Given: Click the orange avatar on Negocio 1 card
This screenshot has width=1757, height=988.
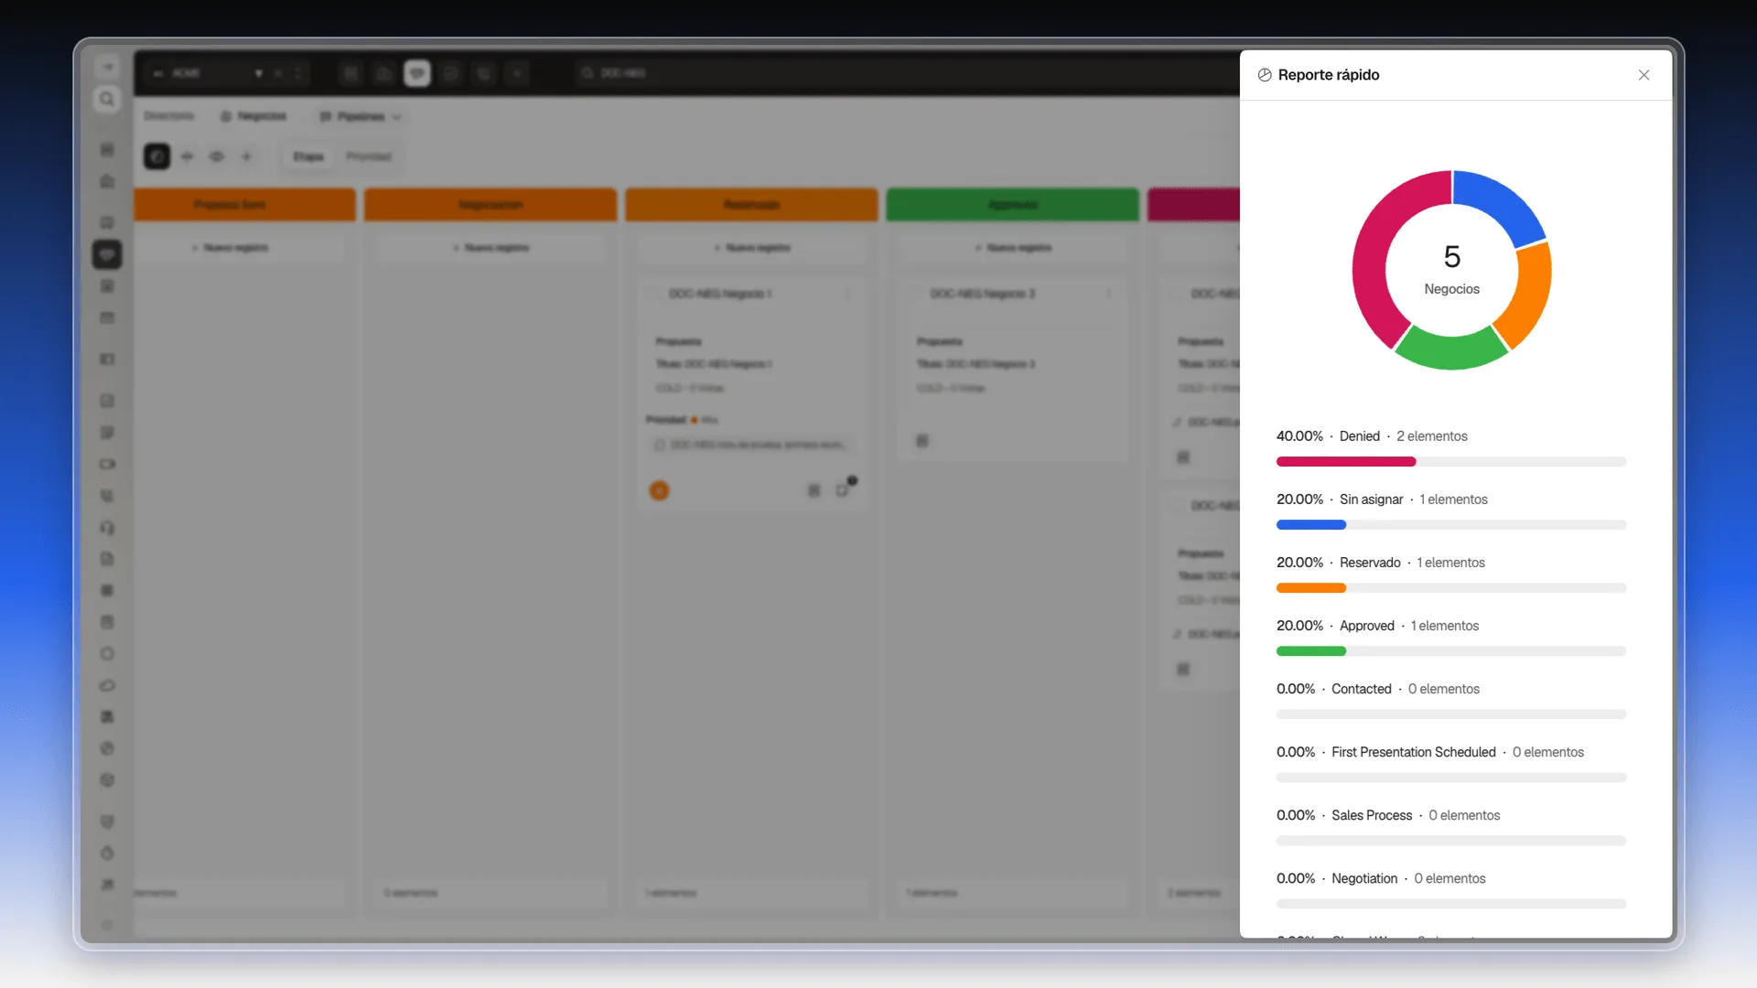Looking at the screenshot, I should (x=659, y=490).
